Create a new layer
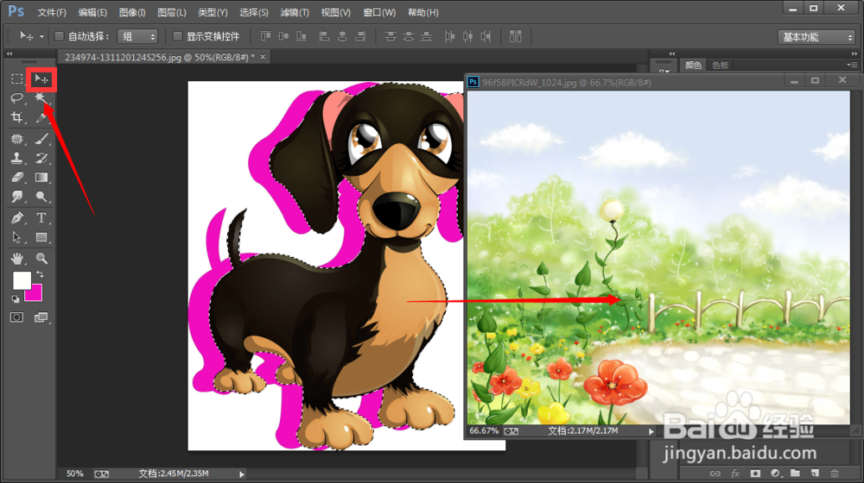The width and height of the screenshot is (864, 483). point(815,474)
